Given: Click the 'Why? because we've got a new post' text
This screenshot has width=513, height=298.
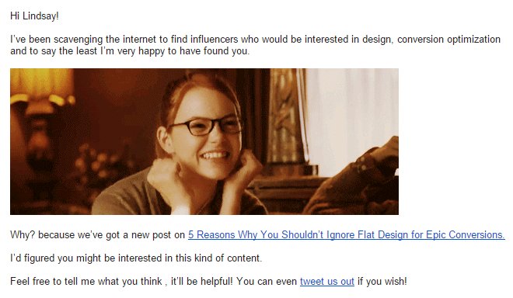Looking at the screenshot, I should [97, 235].
